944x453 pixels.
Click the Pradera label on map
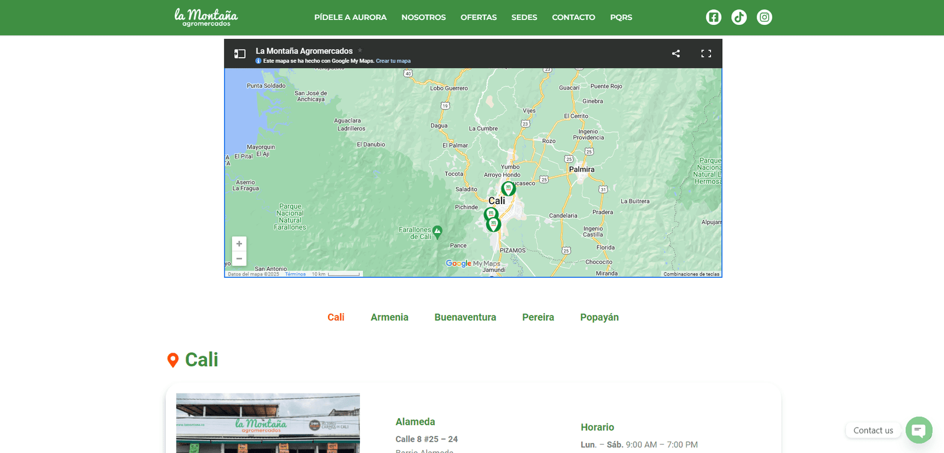pyautogui.click(x=602, y=212)
